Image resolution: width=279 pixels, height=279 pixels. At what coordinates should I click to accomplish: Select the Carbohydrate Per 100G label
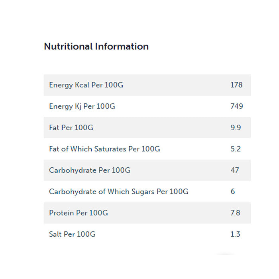pyautogui.click(x=90, y=170)
